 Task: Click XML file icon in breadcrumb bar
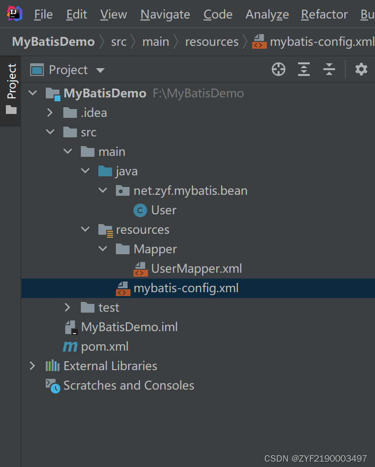pyautogui.click(x=259, y=41)
